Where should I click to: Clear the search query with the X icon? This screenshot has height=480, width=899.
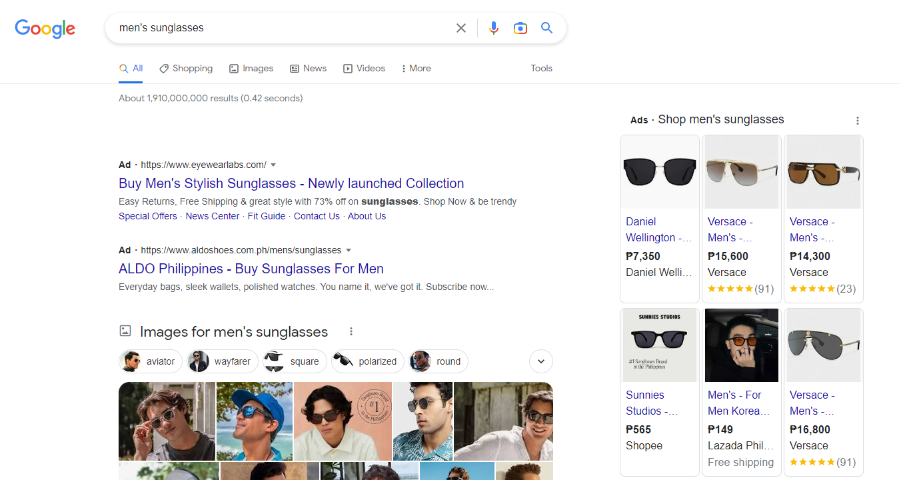point(460,28)
